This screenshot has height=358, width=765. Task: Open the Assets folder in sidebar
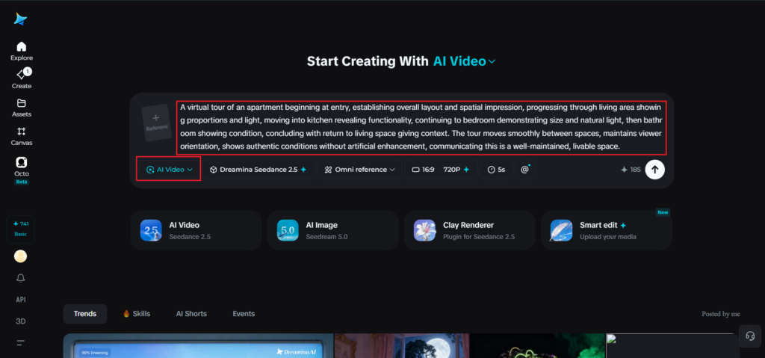pyautogui.click(x=22, y=108)
